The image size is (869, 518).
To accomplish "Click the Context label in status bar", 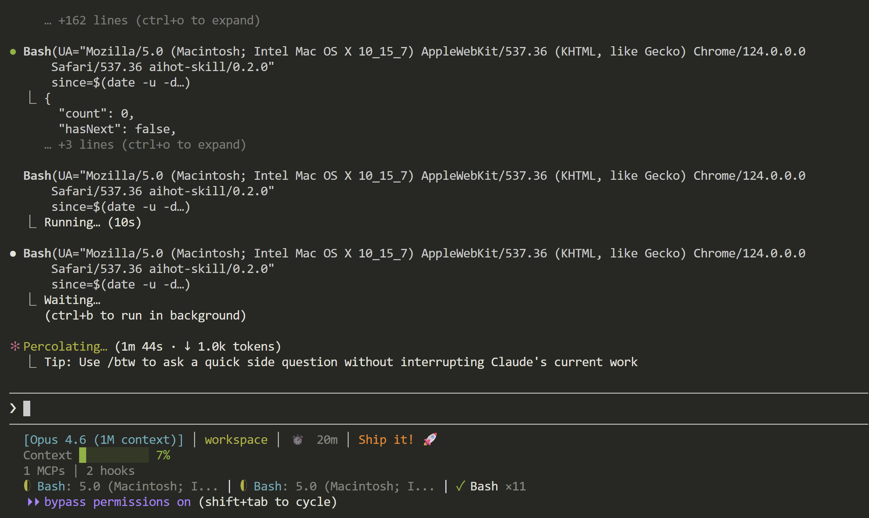I will [48, 455].
